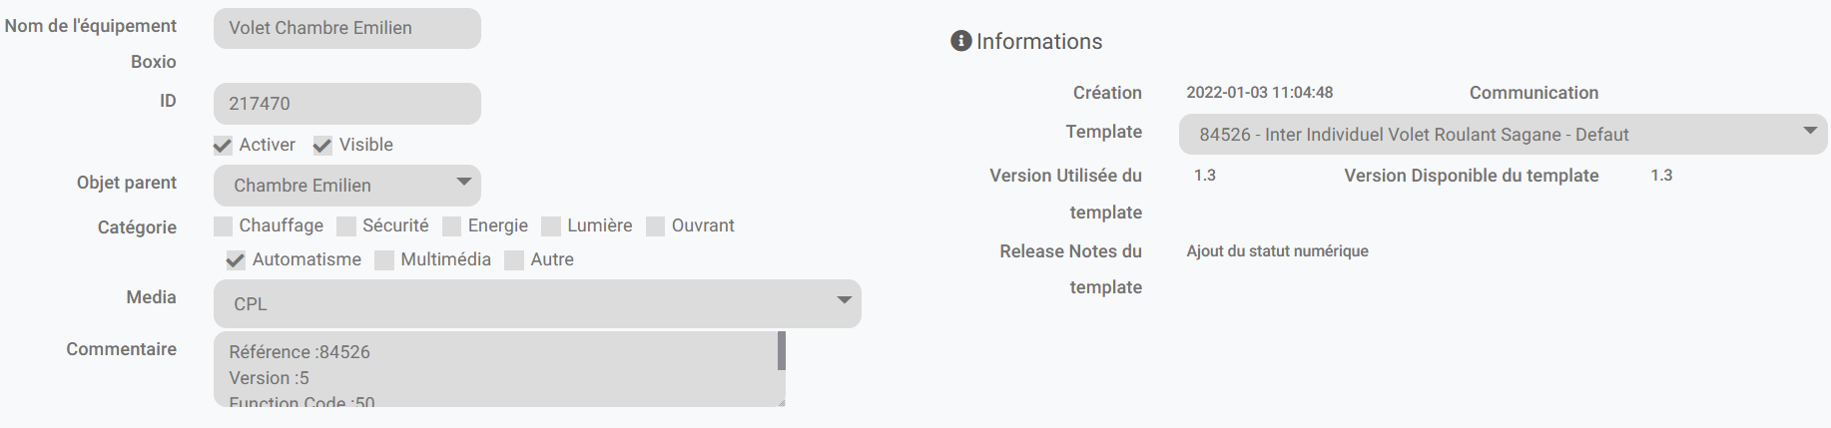1831x428 pixels.
Task: Click the Commentaire scrollbar thumb
Action: click(782, 351)
